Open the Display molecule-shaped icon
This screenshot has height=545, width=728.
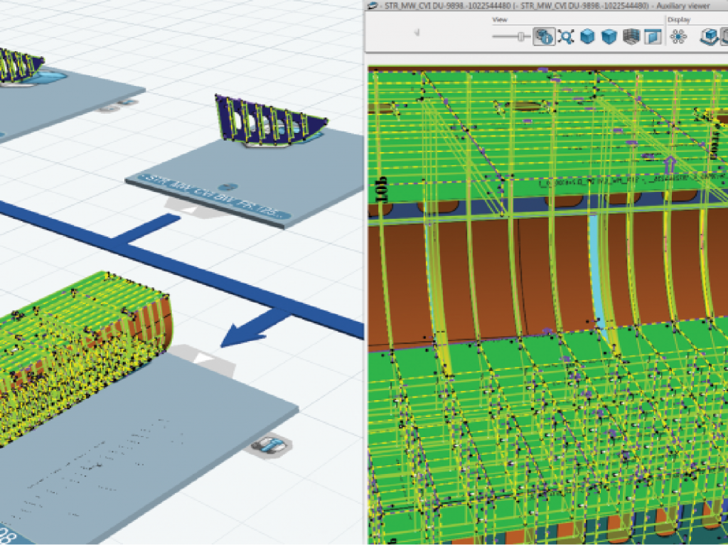[x=680, y=37]
